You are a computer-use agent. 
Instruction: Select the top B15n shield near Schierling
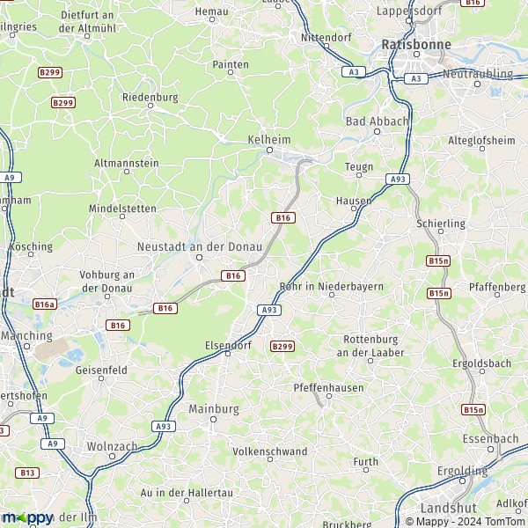[438, 261]
